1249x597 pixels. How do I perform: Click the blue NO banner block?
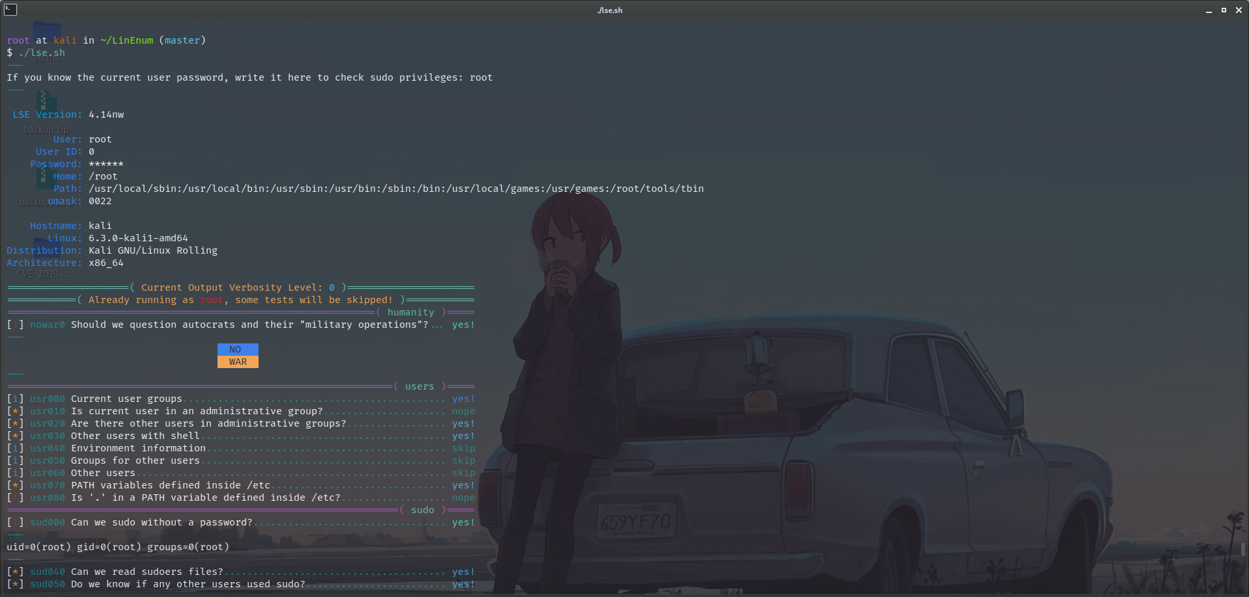pyautogui.click(x=238, y=349)
